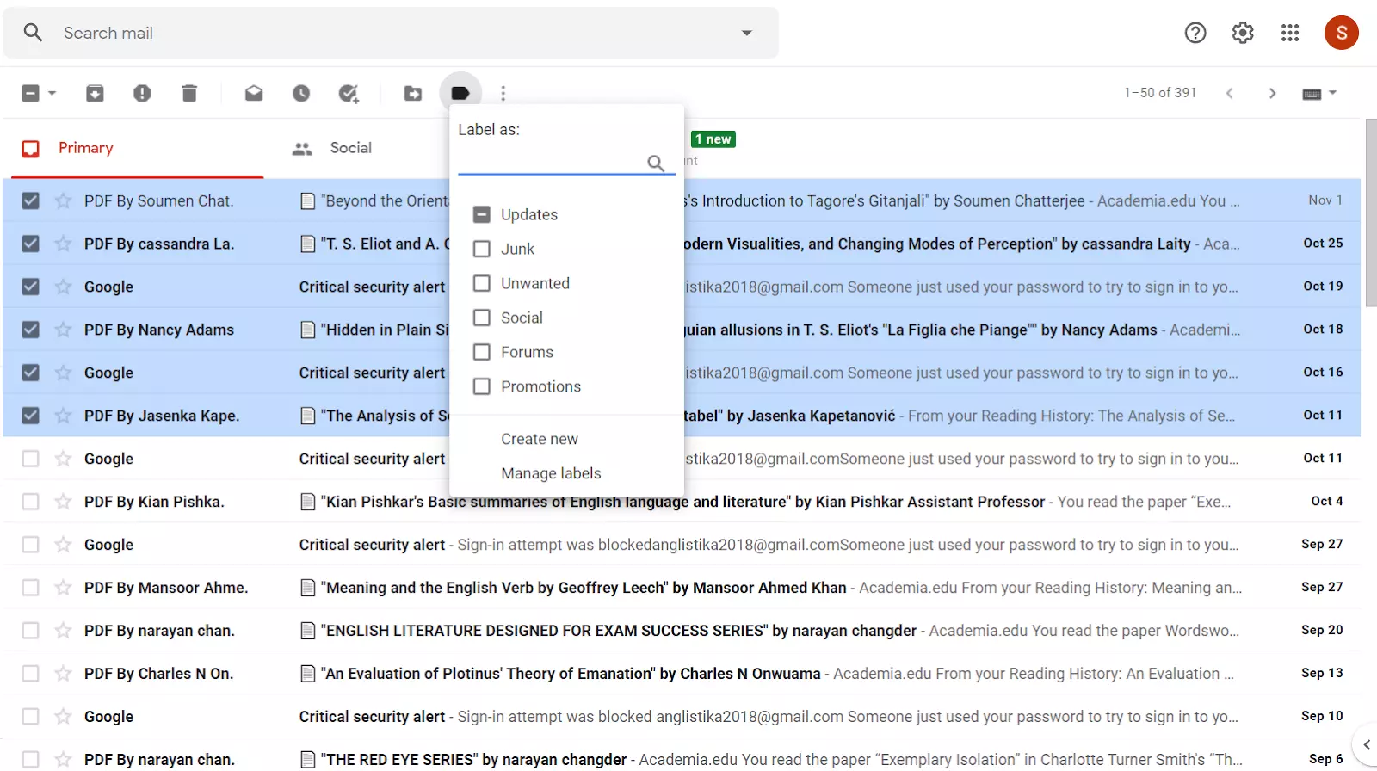
Task: Switch to the Social tab
Action: (x=351, y=148)
